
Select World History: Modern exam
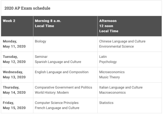pos(52,92)
